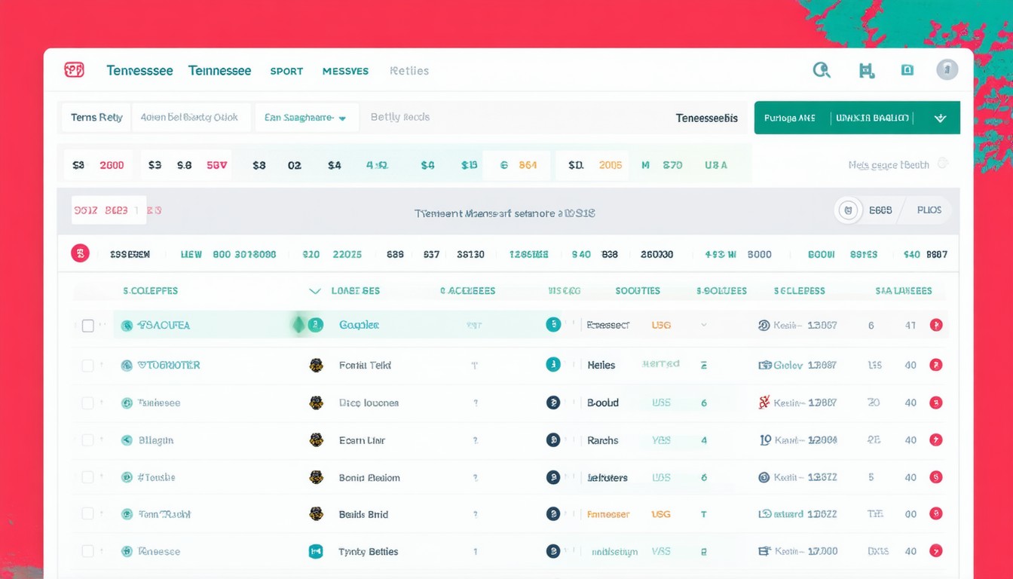Image resolution: width=1013 pixels, height=579 pixels.
Task: Expand the chevron on the green button
Action: pyautogui.click(x=940, y=118)
